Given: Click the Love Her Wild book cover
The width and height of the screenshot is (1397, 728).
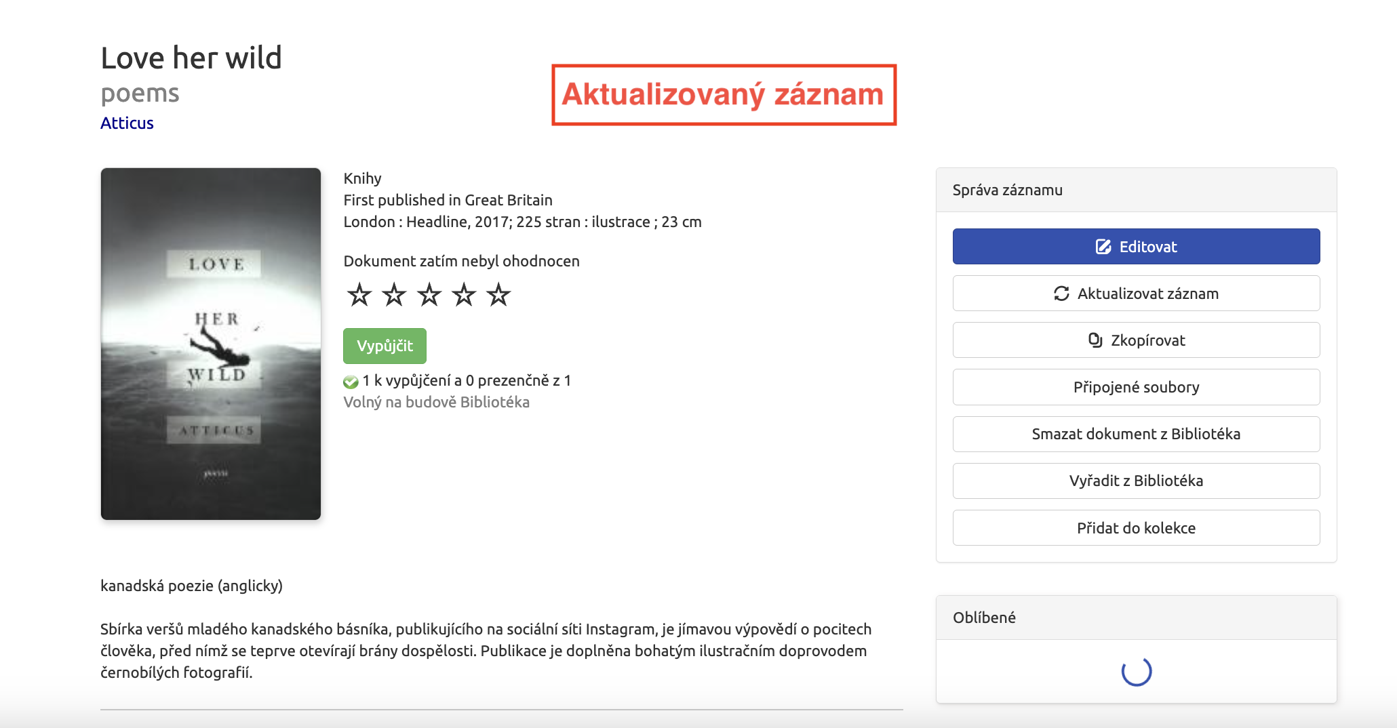Looking at the screenshot, I should [211, 344].
